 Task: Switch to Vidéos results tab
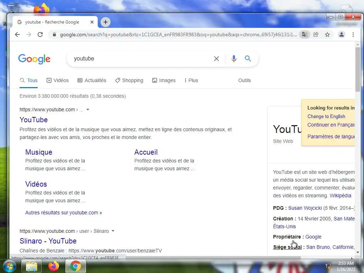[58, 80]
